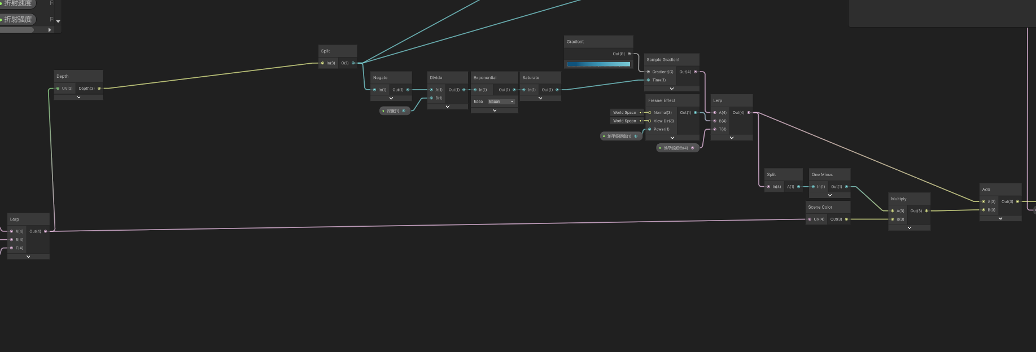Open the Gradient node color bar editor
This screenshot has width=1036, height=352.
click(x=598, y=64)
